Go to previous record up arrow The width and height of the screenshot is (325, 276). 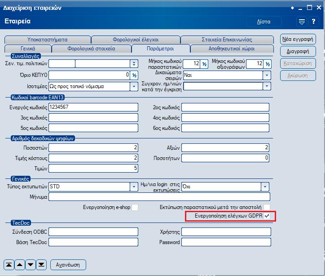coord(20,265)
